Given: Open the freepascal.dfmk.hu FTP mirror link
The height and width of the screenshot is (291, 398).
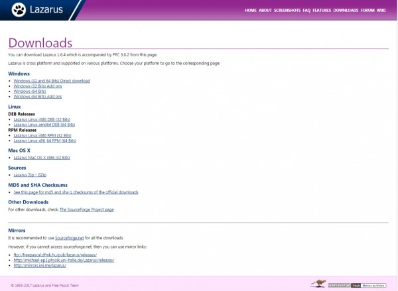Looking at the screenshot, I should tap(55, 255).
